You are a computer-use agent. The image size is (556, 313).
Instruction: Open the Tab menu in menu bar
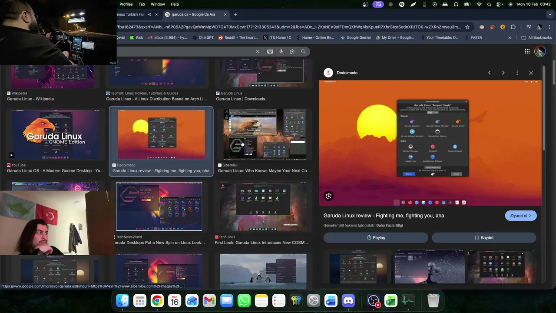pyautogui.click(x=142, y=4)
